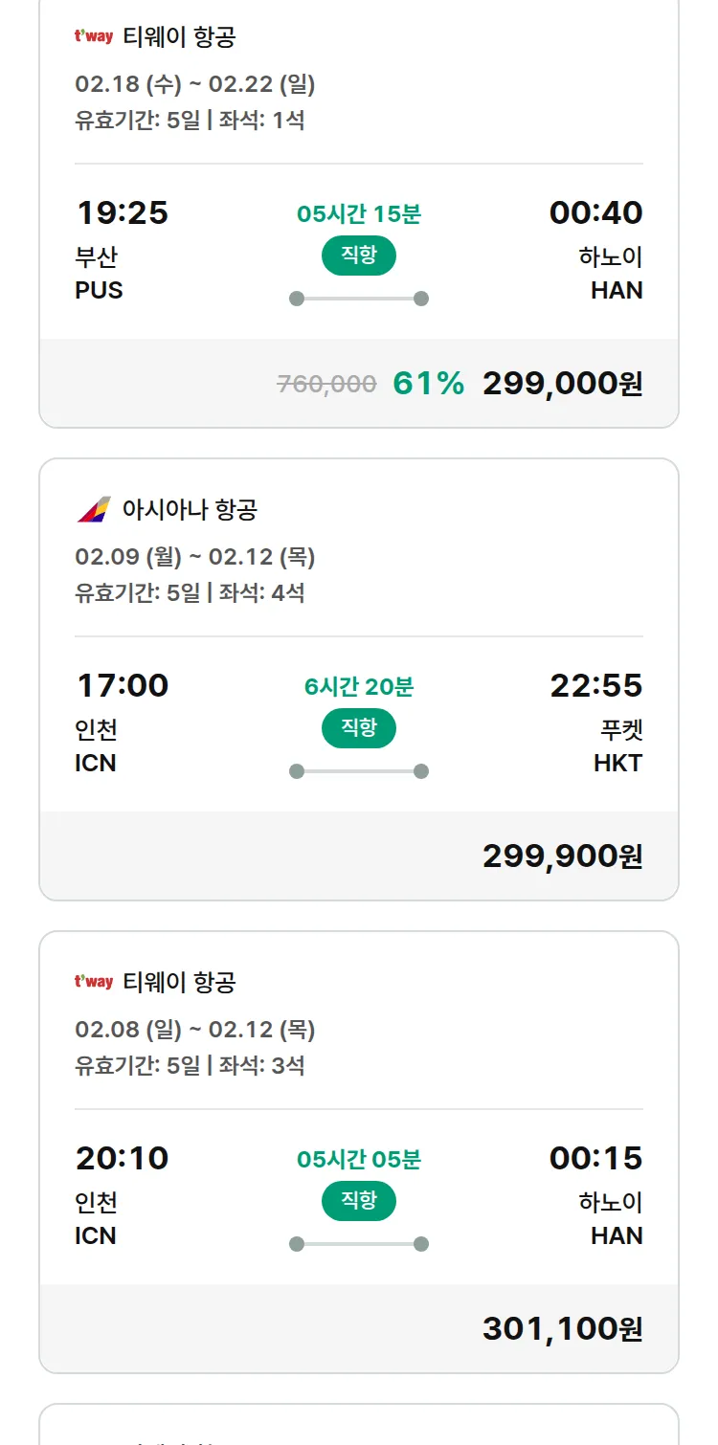Viewport: 718px width, 1445px height.
Task: Click the 61% discount label
Action: pyautogui.click(x=428, y=384)
